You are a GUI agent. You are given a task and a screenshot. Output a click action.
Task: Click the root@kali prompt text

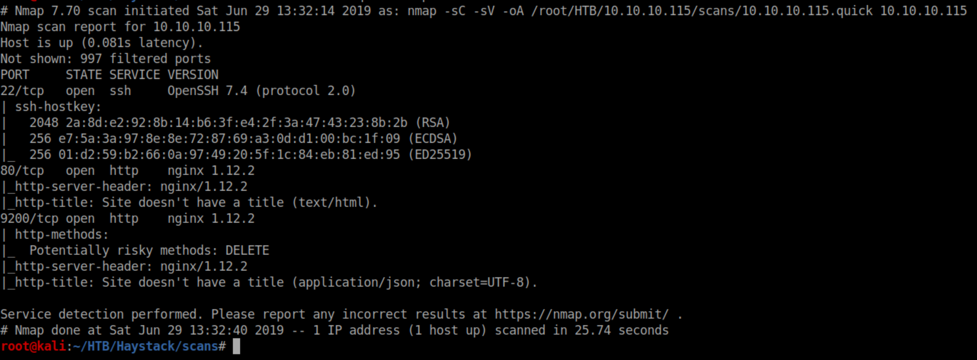tap(33, 346)
